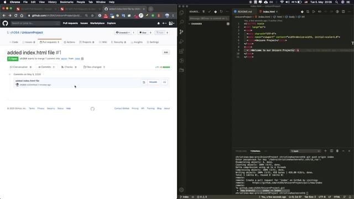
Task: Reload the GitHub page in Chrome
Action: 15,15
